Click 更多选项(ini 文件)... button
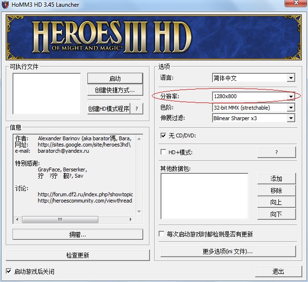This screenshot has height=282, width=308. coord(228,251)
